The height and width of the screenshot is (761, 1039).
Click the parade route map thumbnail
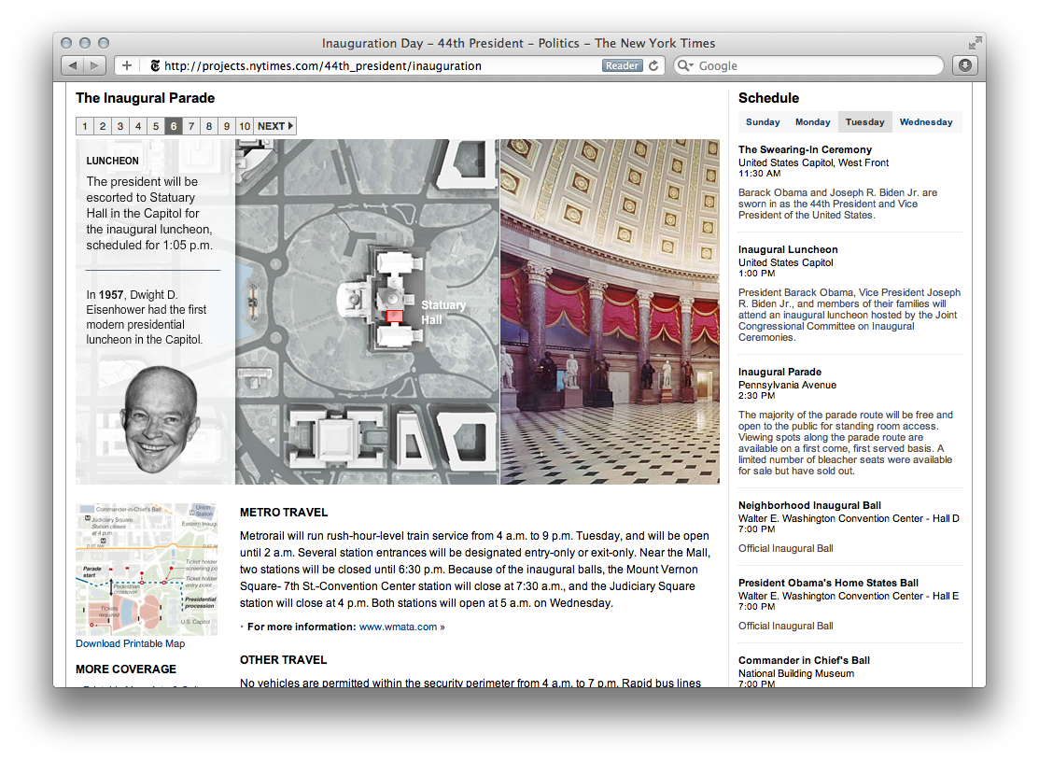click(x=146, y=570)
